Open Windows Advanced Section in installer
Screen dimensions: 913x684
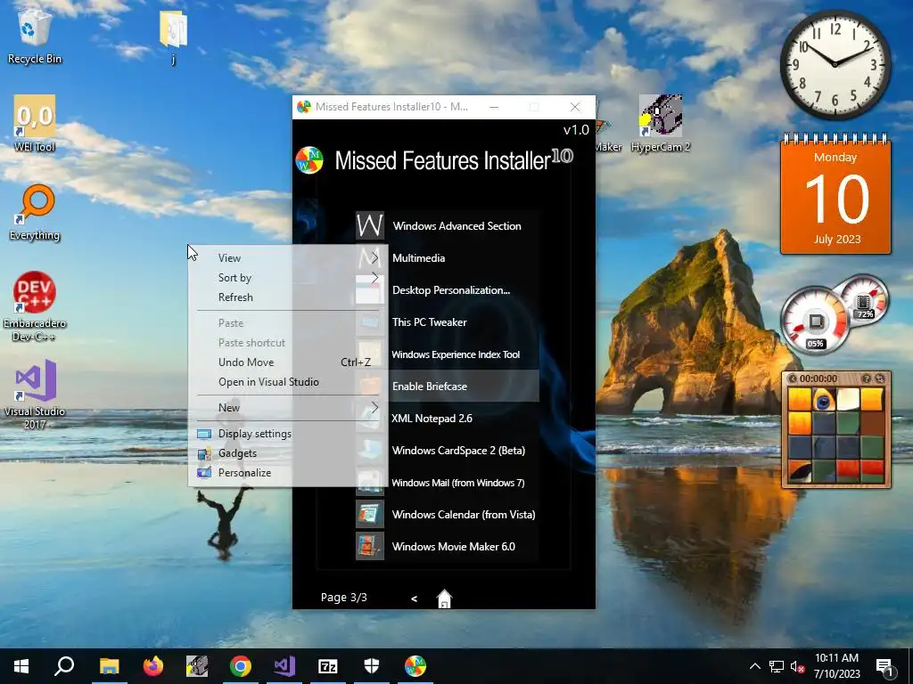448,225
